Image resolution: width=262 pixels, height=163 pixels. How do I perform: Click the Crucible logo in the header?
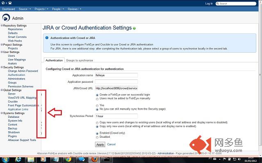[x=10, y=3]
